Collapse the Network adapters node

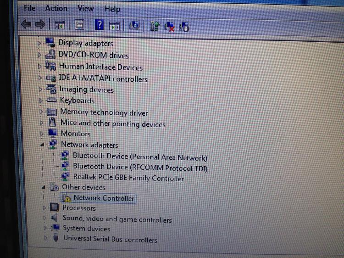tap(42, 145)
